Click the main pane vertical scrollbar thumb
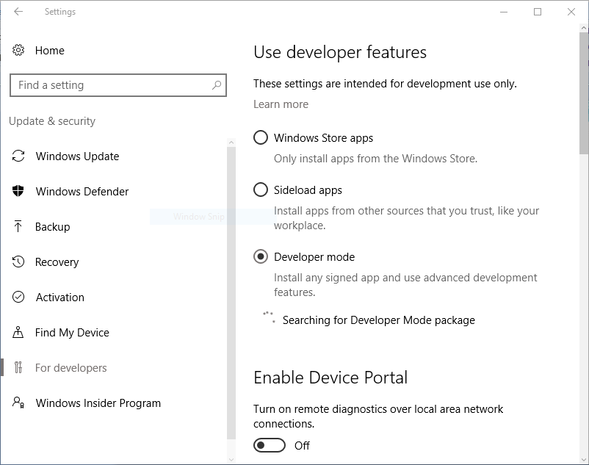Viewport: 589px width, 465px height. [583, 93]
